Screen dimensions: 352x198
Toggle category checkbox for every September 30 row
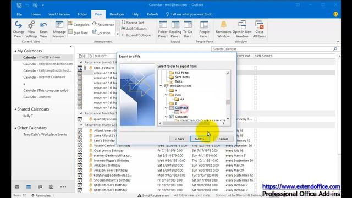tap(255, 160)
